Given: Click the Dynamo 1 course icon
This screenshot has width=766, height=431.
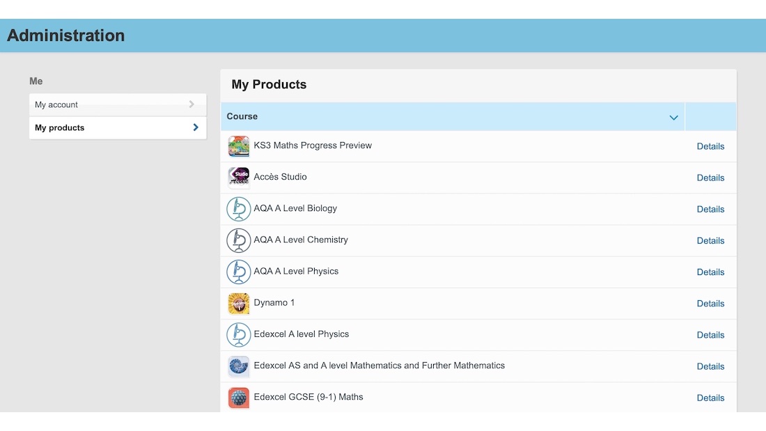Looking at the screenshot, I should (238, 303).
